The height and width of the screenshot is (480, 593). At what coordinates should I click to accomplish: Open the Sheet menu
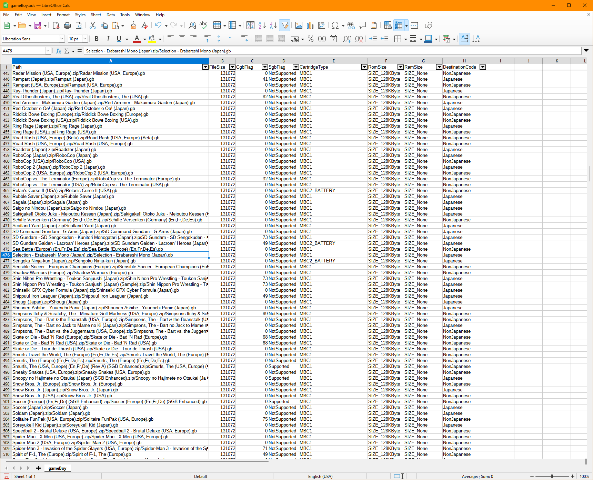[96, 15]
